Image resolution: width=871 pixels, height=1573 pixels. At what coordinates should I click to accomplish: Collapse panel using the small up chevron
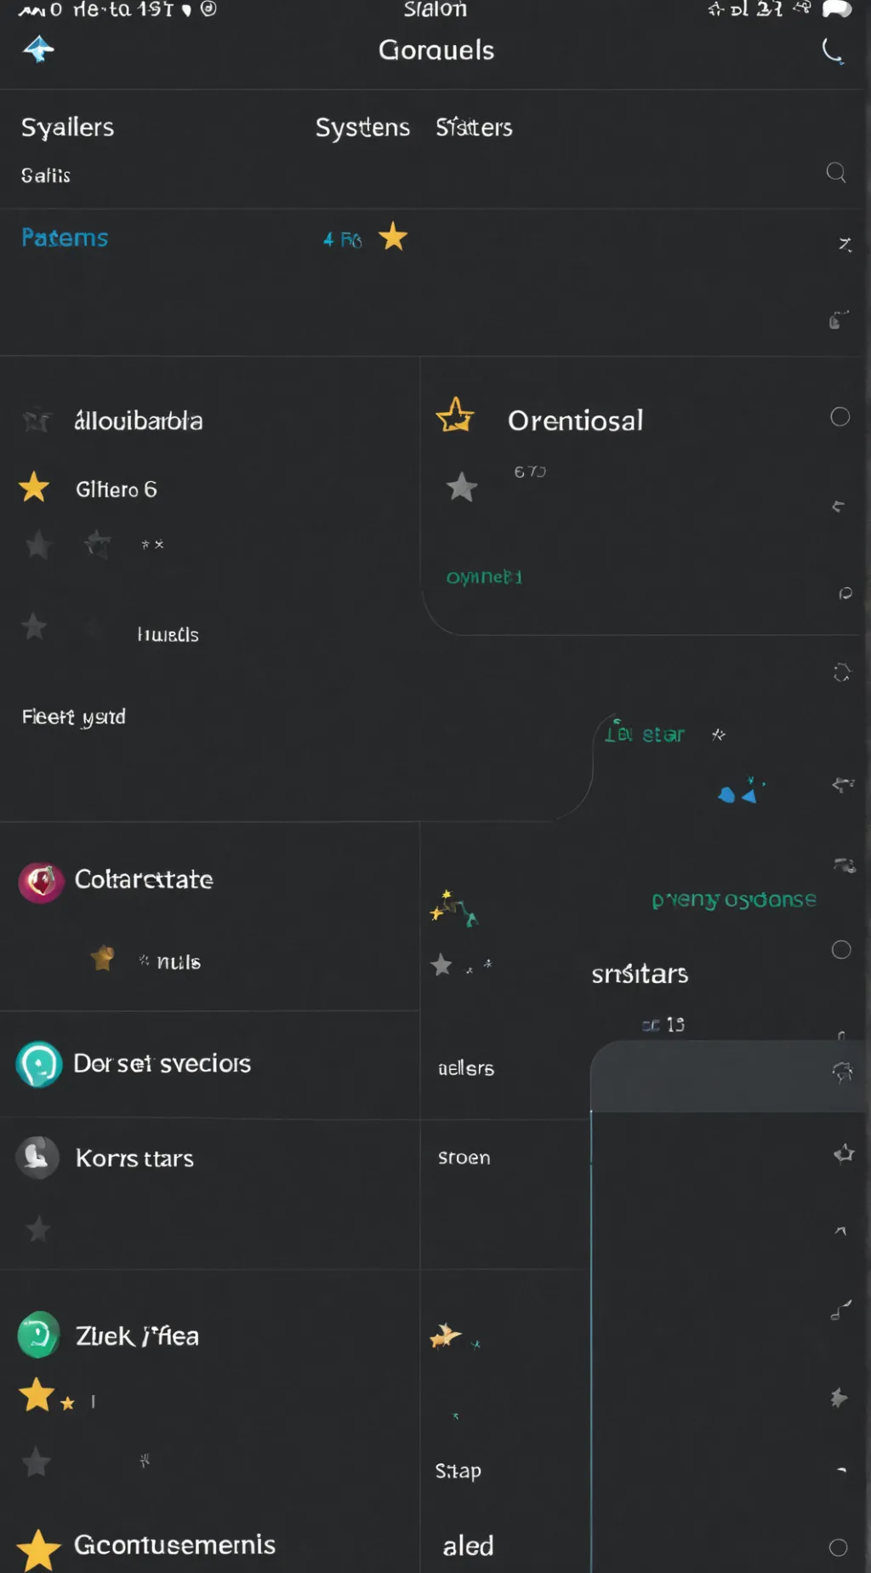click(840, 1231)
